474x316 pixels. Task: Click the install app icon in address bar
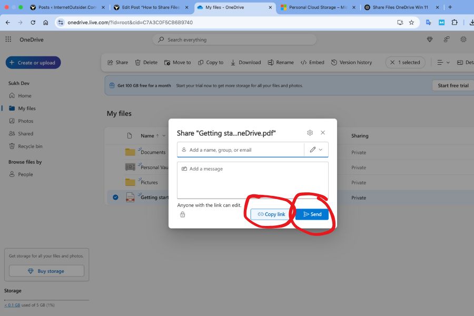click(x=400, y=22)
